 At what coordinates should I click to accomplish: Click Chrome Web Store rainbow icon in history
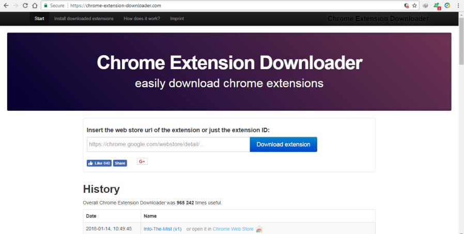click(x=259, y=229)
